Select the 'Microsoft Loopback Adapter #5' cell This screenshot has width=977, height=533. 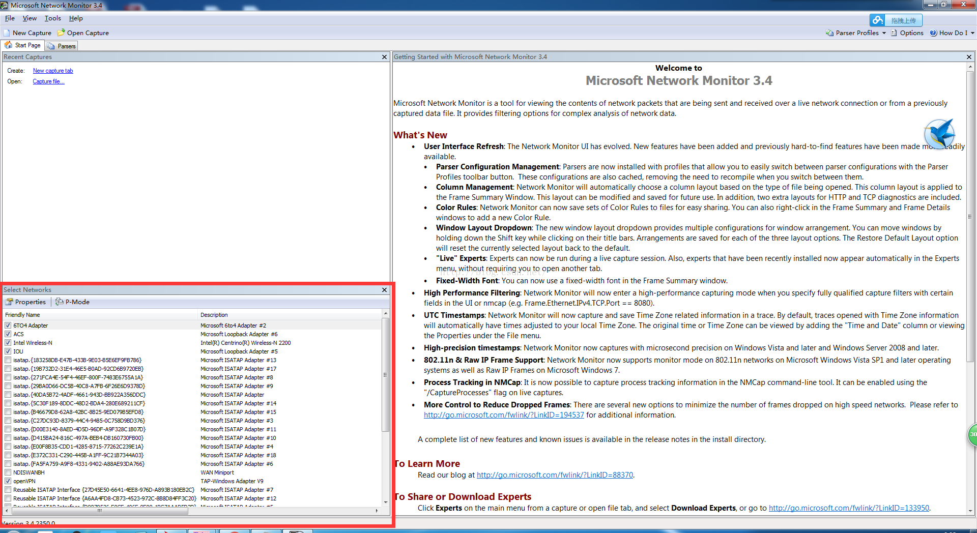tap(239, 351)
